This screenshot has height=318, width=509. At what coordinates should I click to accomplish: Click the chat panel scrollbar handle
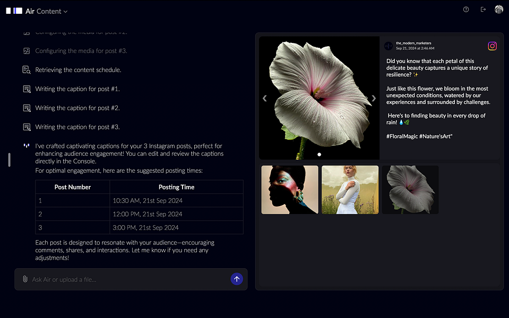(9, 160)
